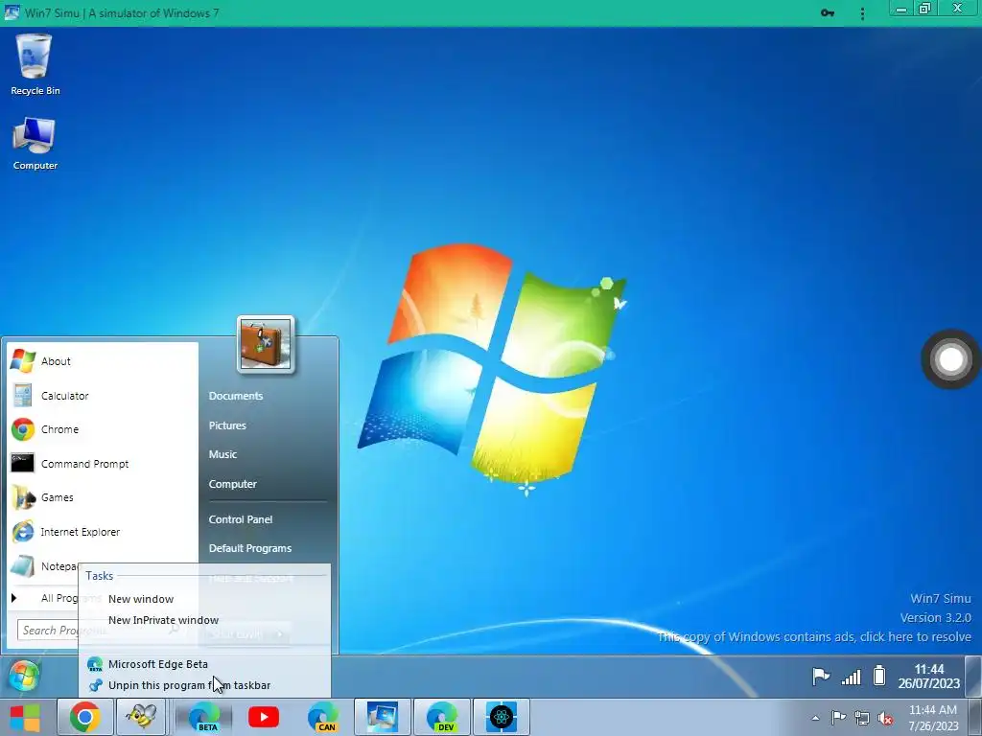982x736 pixels.
Task: Click the user account picture
Action: pyautogui.click(x=266, y=345)
